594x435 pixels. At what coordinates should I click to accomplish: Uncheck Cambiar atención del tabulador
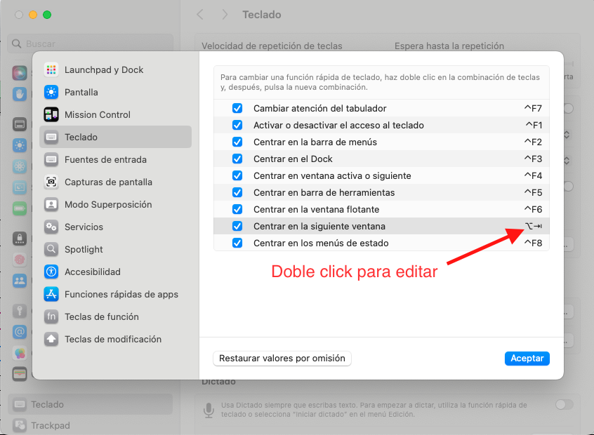point(237,109)
